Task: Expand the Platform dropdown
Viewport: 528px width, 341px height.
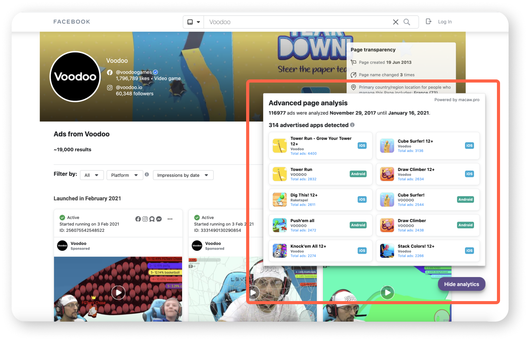Action: 125,175
